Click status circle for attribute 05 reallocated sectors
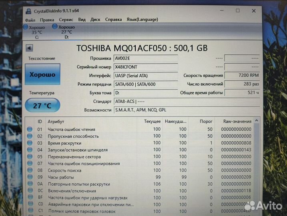 click(30, 157)
